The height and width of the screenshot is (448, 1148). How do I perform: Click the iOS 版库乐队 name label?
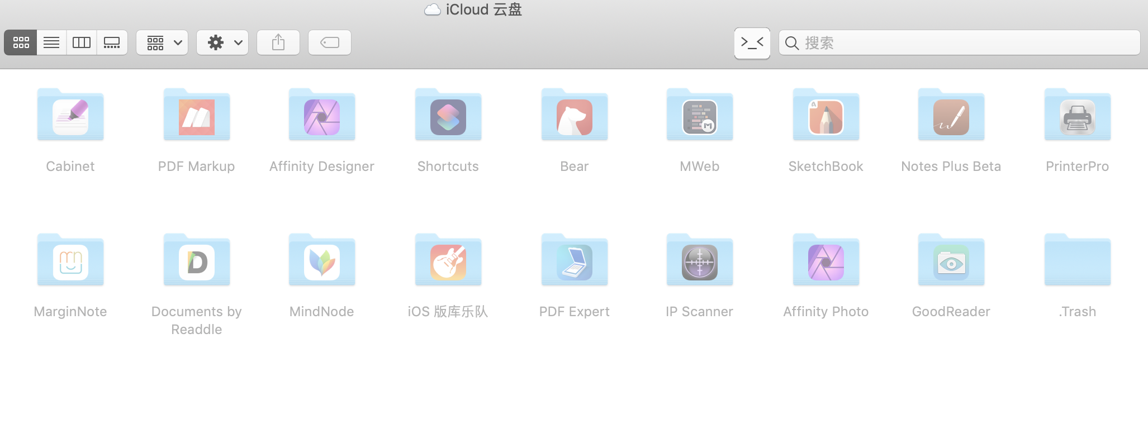[448, 312]
